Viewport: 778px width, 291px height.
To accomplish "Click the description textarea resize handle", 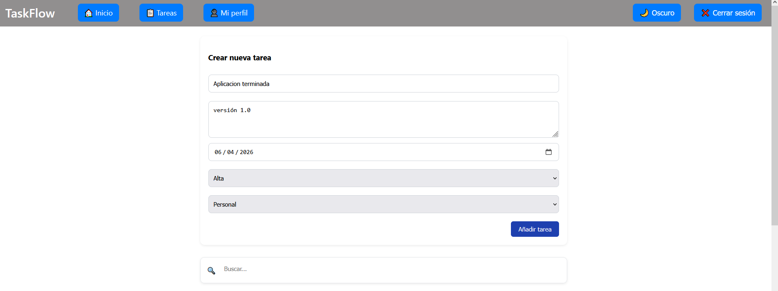I will (555, 134).
